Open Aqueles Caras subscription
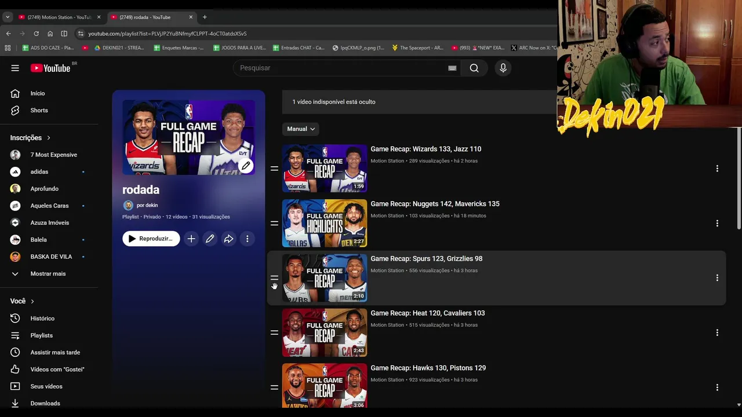 point(49,206)
